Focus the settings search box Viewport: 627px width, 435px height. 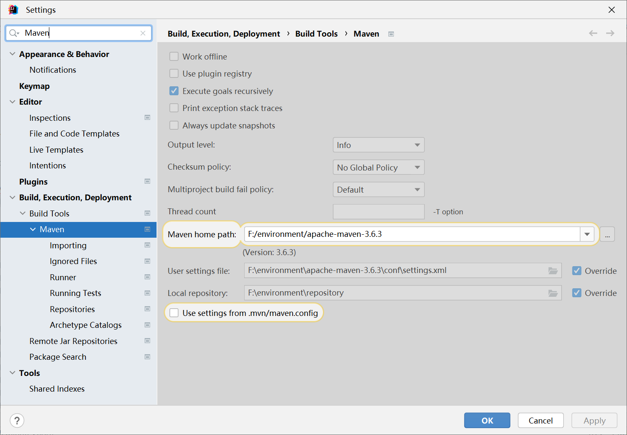[79, 33]
